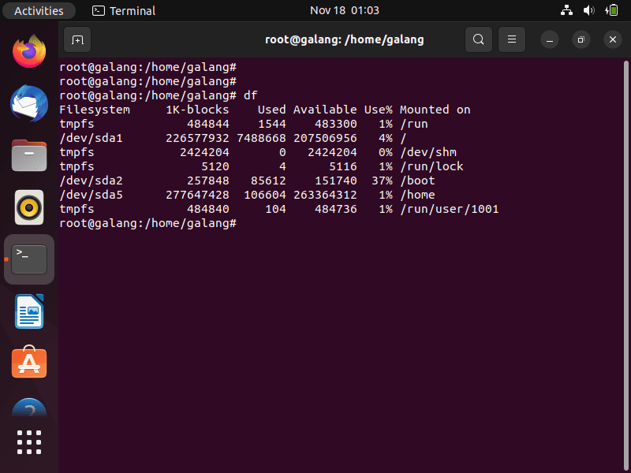
Task: Click the '/dev/shm' mount point
Action: pyautogui.click(x=428, y=152)
